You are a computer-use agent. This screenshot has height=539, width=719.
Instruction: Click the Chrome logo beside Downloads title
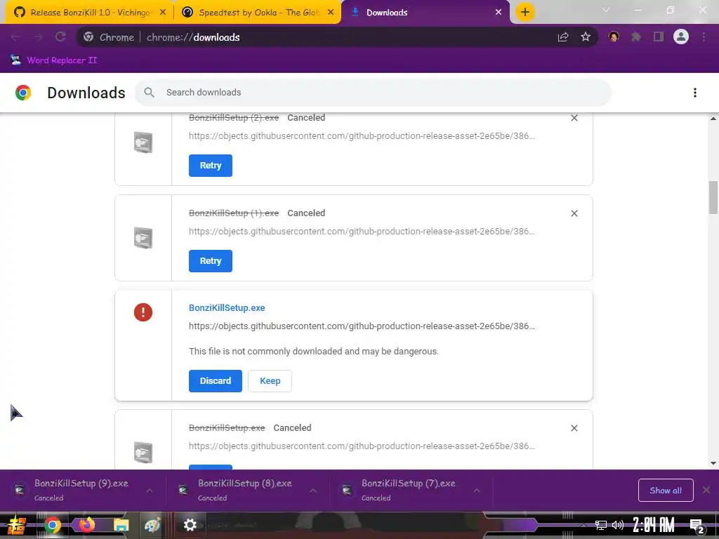[x=23, y=93]
